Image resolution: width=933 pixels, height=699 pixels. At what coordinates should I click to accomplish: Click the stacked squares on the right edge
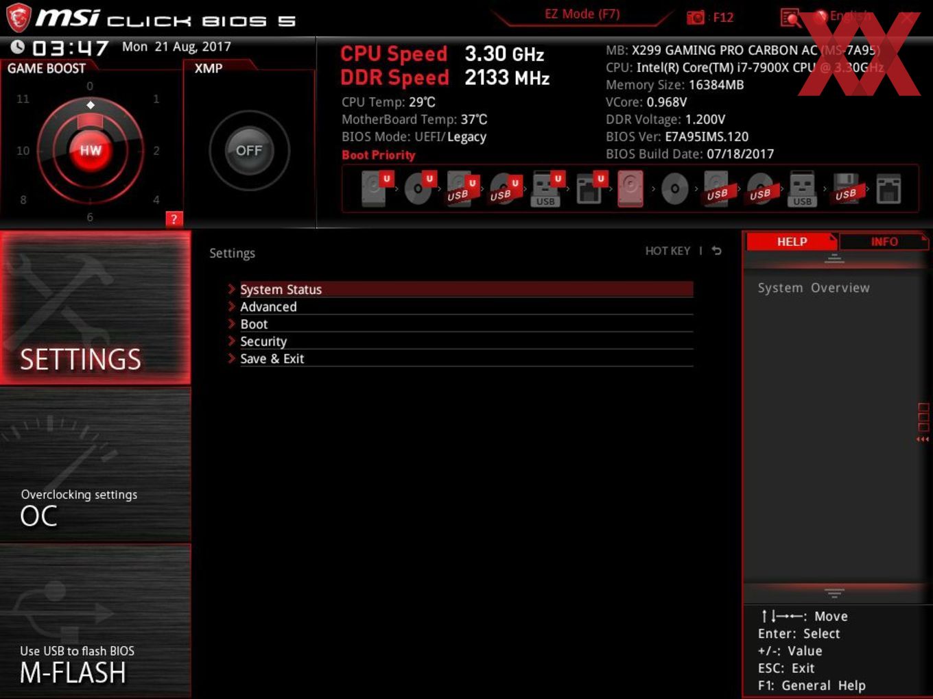923,417
